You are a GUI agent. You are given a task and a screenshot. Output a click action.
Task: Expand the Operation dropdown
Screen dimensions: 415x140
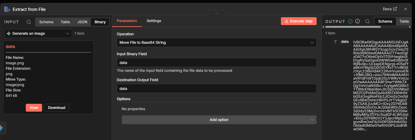point(216,43)
